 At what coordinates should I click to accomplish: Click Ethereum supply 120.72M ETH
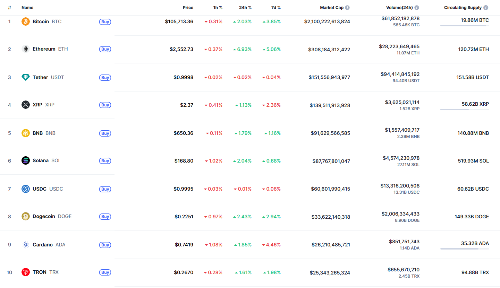click(x=474, y=49)
